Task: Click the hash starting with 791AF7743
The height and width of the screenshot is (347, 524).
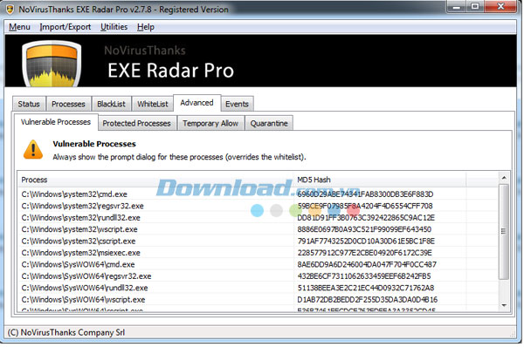Action: 366,241
